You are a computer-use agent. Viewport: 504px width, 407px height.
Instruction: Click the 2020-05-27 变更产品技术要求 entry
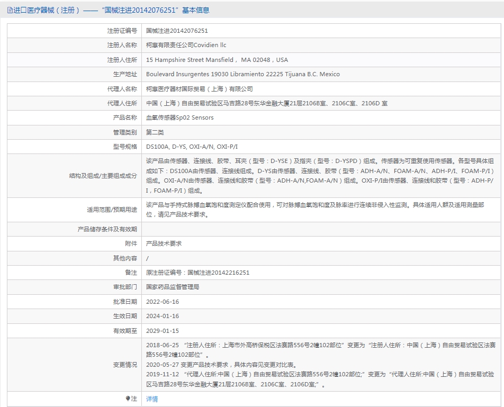222,365
